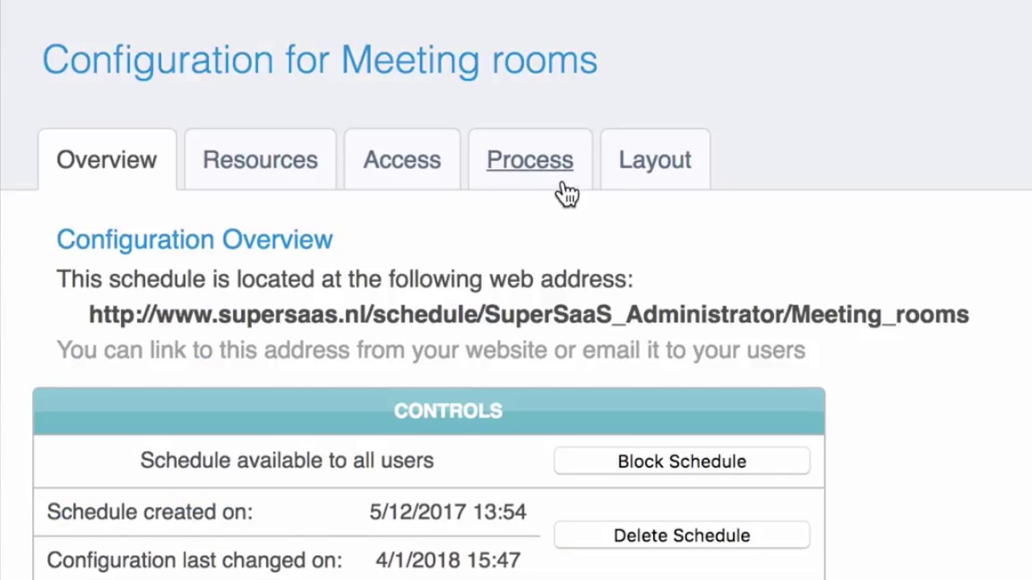Click the Block Schedule button
The height and width of the screenshot is (580, 1032).
pyautogui.click(x=682, y=462)
